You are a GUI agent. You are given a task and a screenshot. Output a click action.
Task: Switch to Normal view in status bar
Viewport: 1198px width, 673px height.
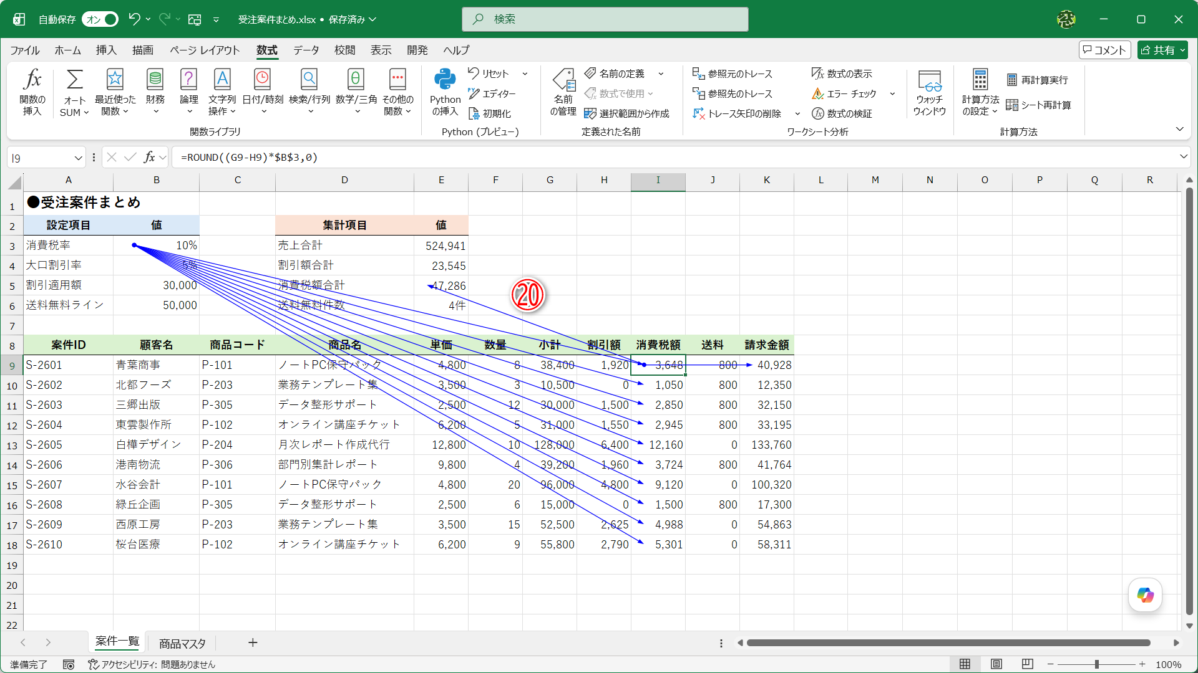(x=965, y=664)
